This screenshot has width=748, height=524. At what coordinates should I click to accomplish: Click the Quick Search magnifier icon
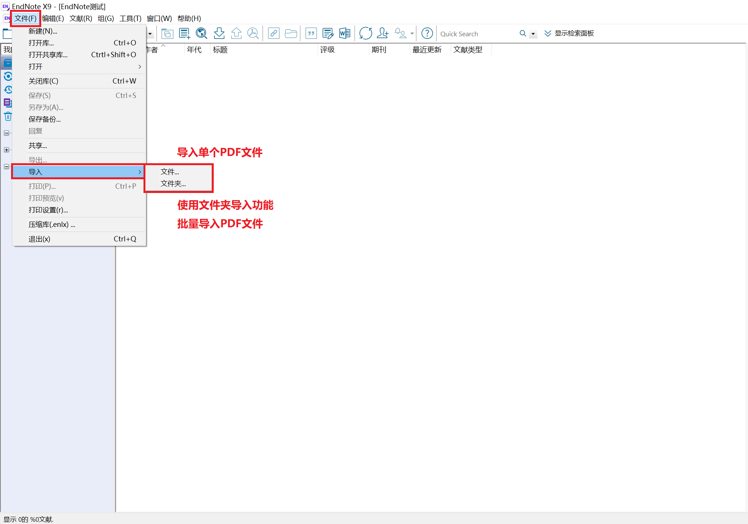pos(523,34)
